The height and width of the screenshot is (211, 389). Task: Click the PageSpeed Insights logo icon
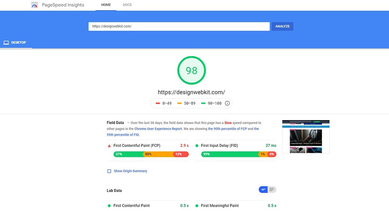coord(34,5)
